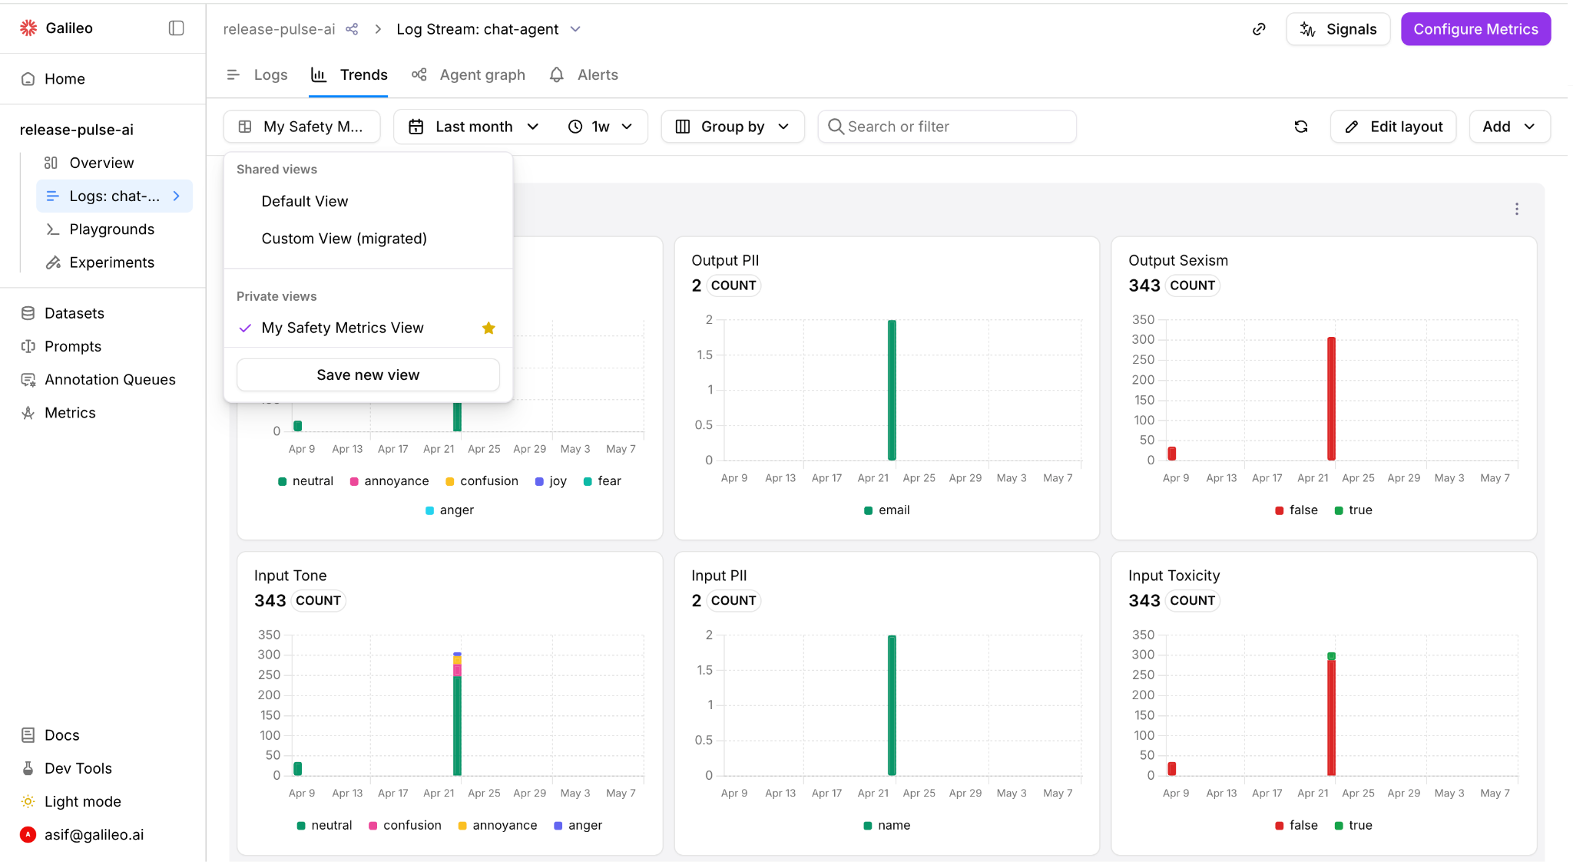Click Save new view button
Image resolution: width=1573 pixels, height=868 pixels.
(x=368, y=375)
